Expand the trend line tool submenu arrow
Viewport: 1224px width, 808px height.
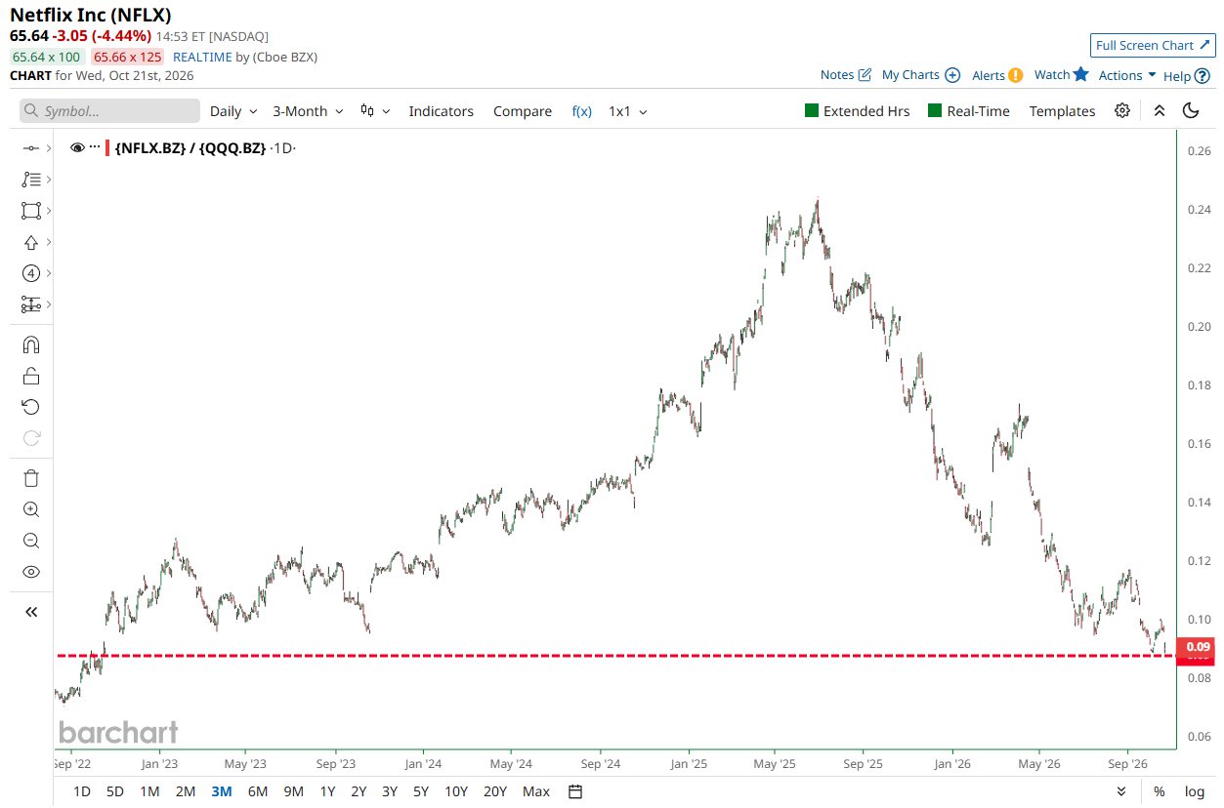click(49, 148)
